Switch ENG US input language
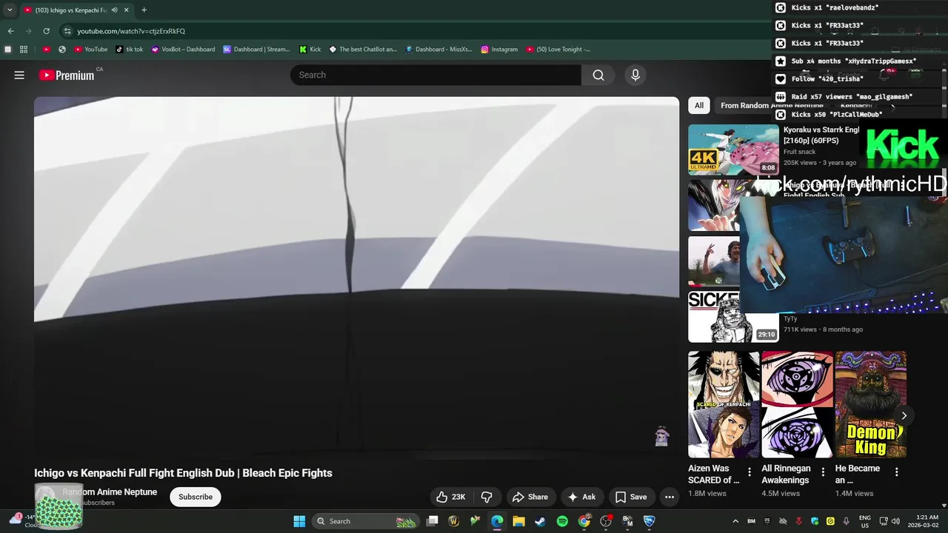The image size is (948, 533). tap(864, 521)
